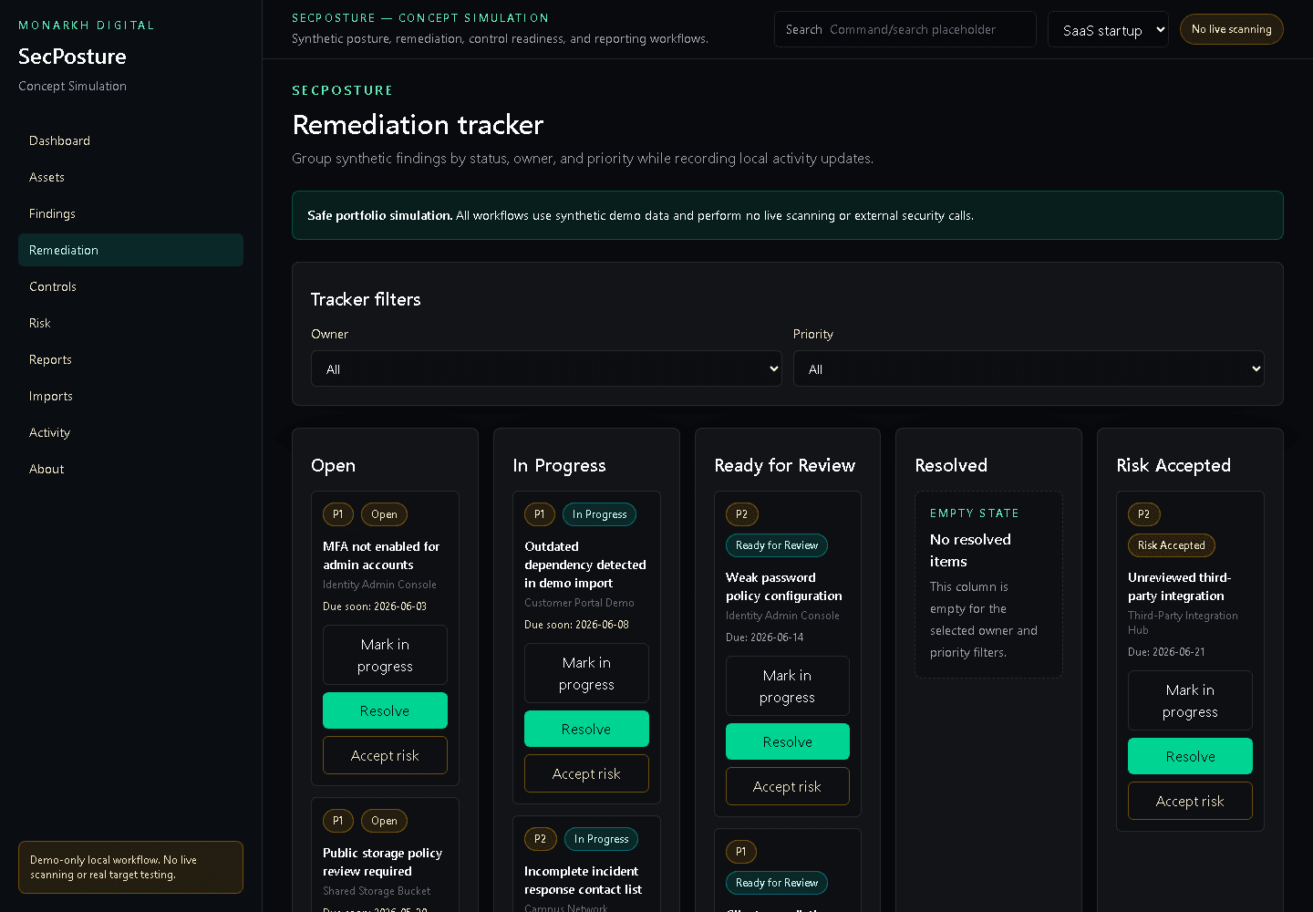This screenshot has height=912, width=1313.
Task: Expand the Priority filter dropdown
Action: [1029, 368]
